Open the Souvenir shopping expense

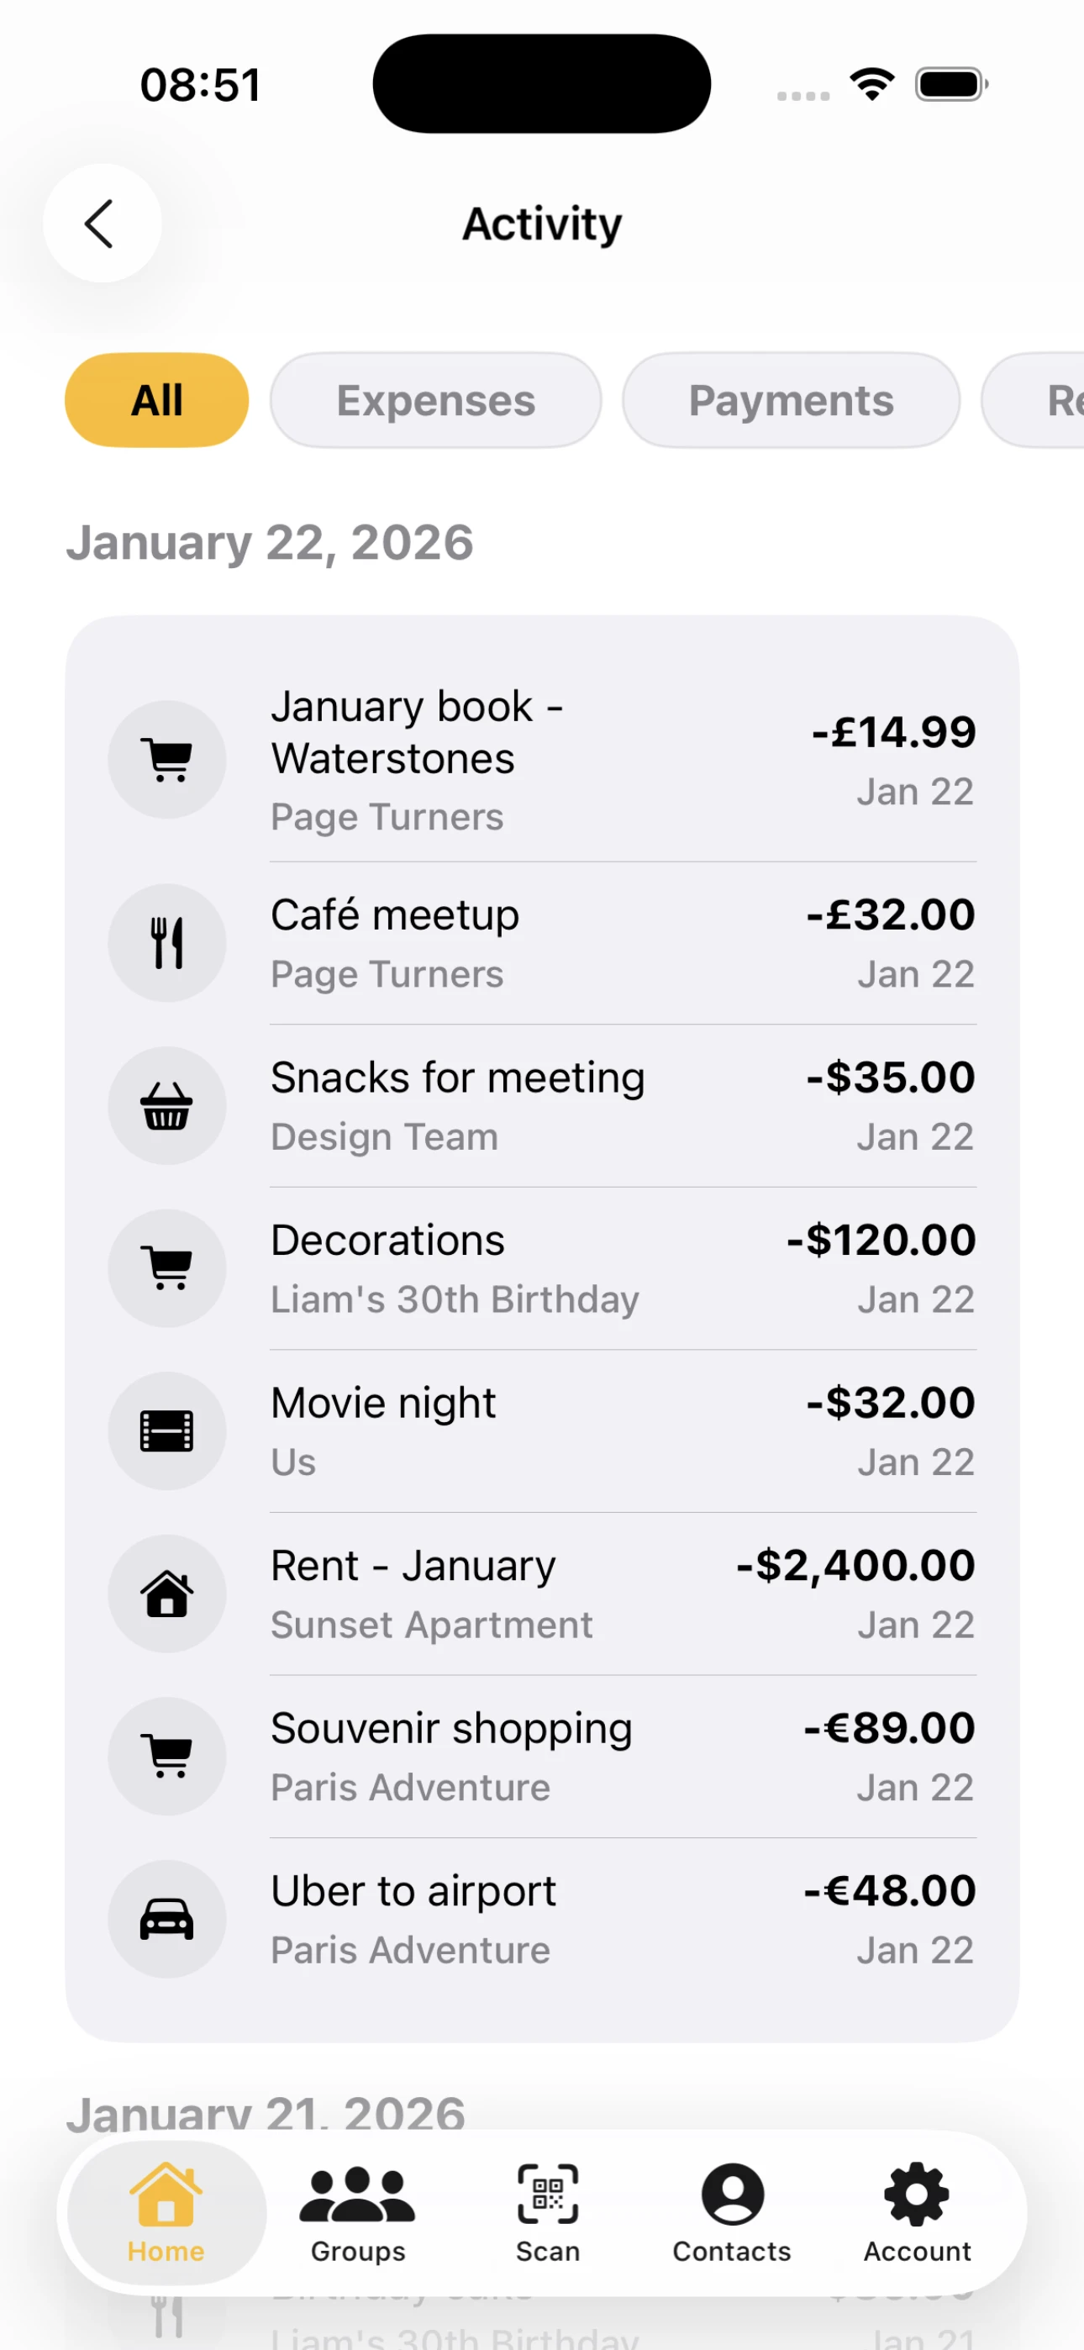452,1730
